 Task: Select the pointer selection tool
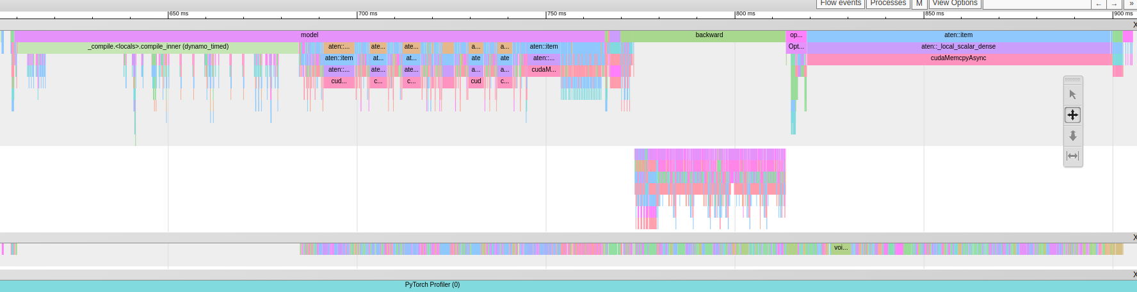tap(1073, 95)
